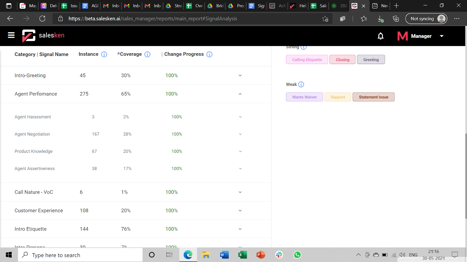Click the Product Knowledge signal name
Viewport: 467px width, 262px height.
(x=34, y=151)
